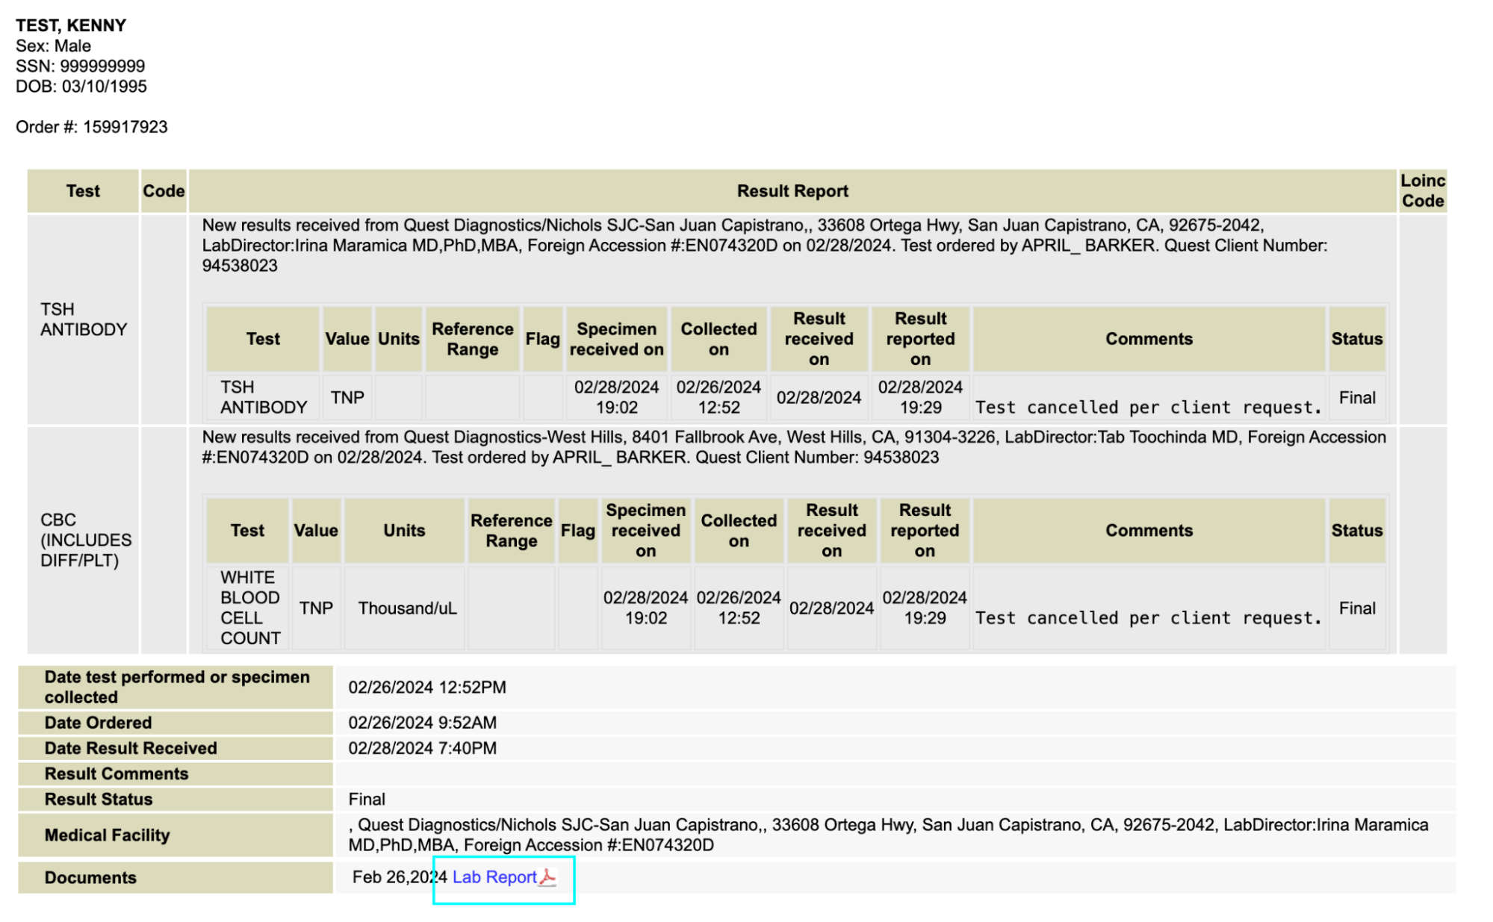Click Test cancelled comment in TSH row
Image resolution: width=1493 pixels, height=922 pixels.
(1148, 408)
